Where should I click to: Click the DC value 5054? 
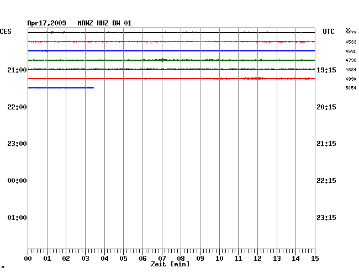click(x=350, y=88)
